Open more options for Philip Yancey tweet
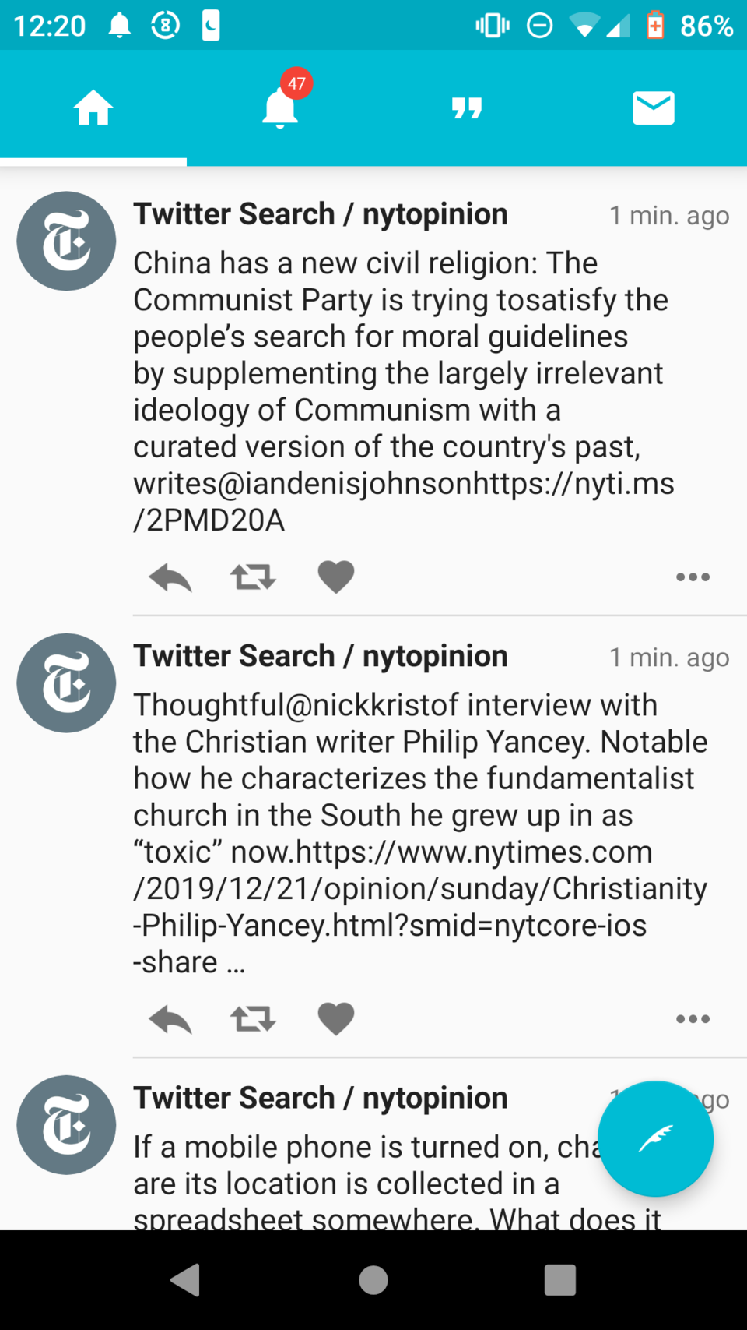The width and height of the screenshot is (747, 1330). point(693,1019)
